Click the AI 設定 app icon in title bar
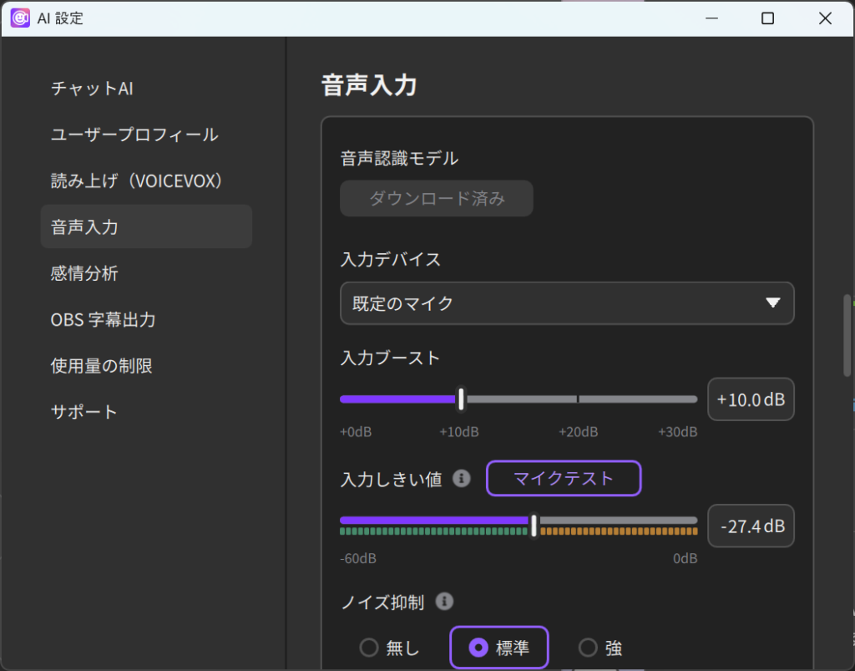Screen dimensions: 855x671 20,18
